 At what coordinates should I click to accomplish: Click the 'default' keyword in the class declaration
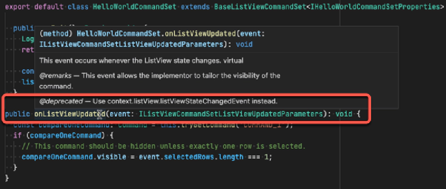(49, 7)
